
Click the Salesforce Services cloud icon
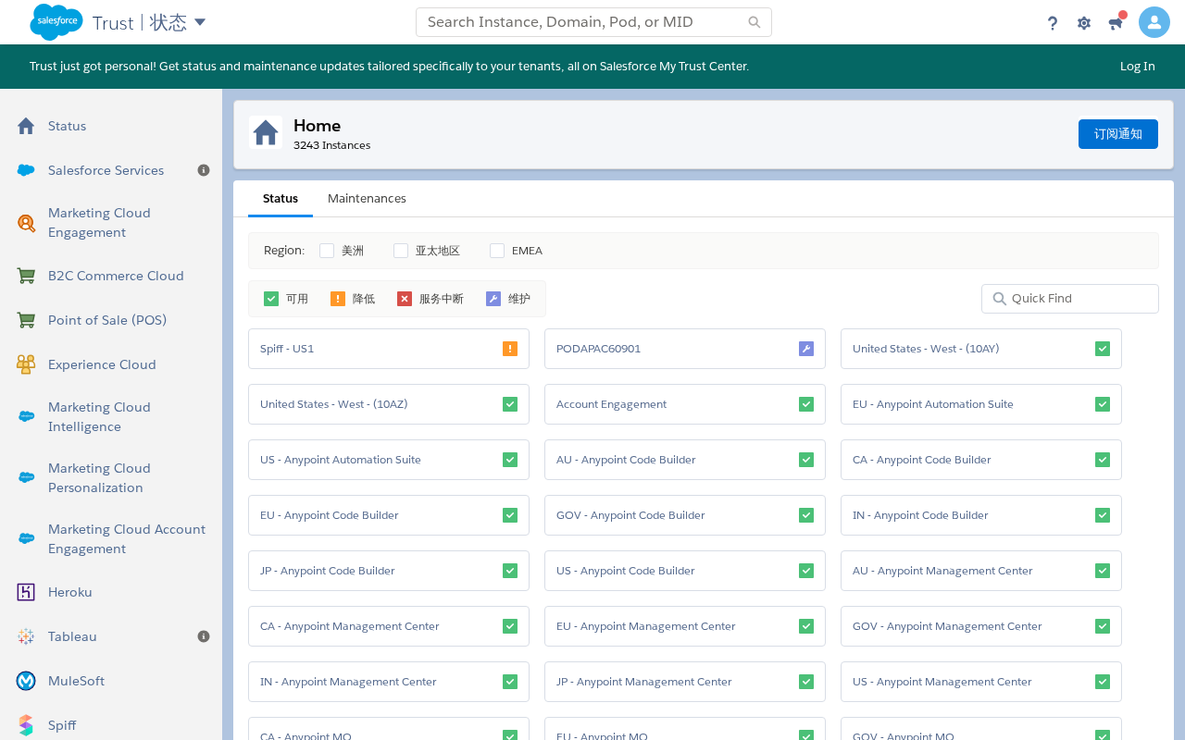[x=26, y=170]
